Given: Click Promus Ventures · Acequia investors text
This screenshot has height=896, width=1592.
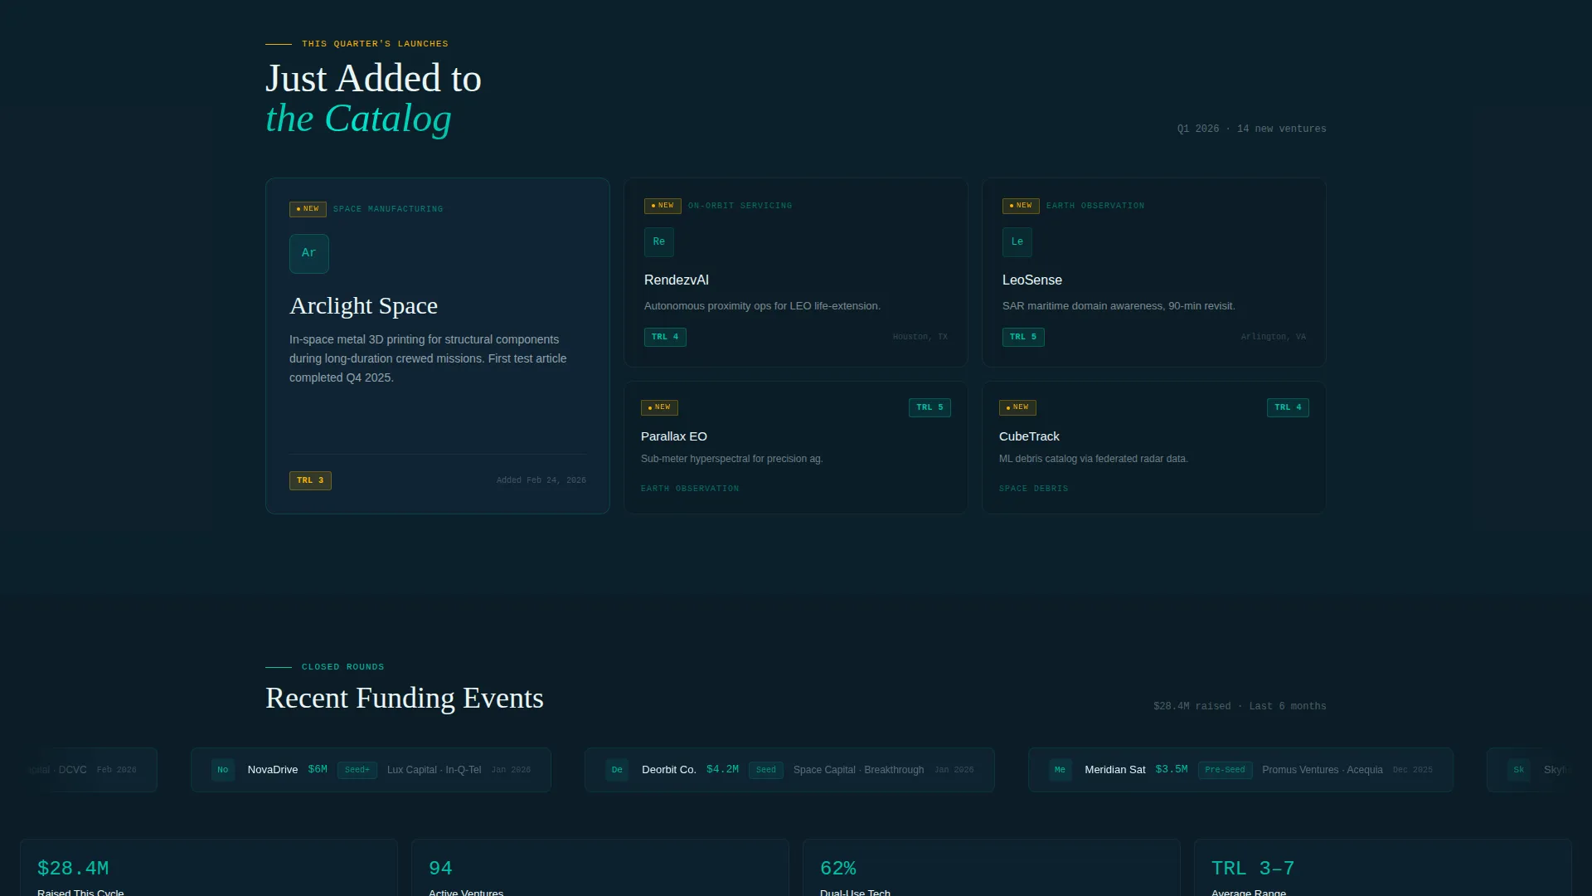Looking at the screenshot, I should 1323,770.
